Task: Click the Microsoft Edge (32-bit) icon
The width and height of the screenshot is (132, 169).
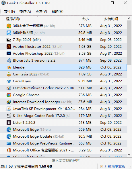Action: (9, 130)
